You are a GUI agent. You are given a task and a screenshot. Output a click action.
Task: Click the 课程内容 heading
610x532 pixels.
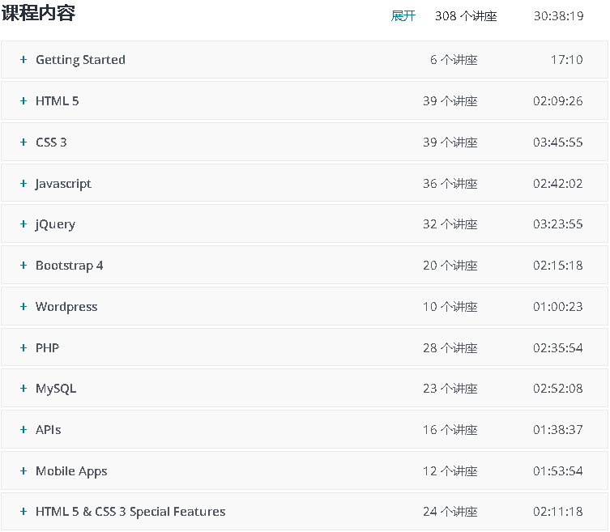click(38, 14)
